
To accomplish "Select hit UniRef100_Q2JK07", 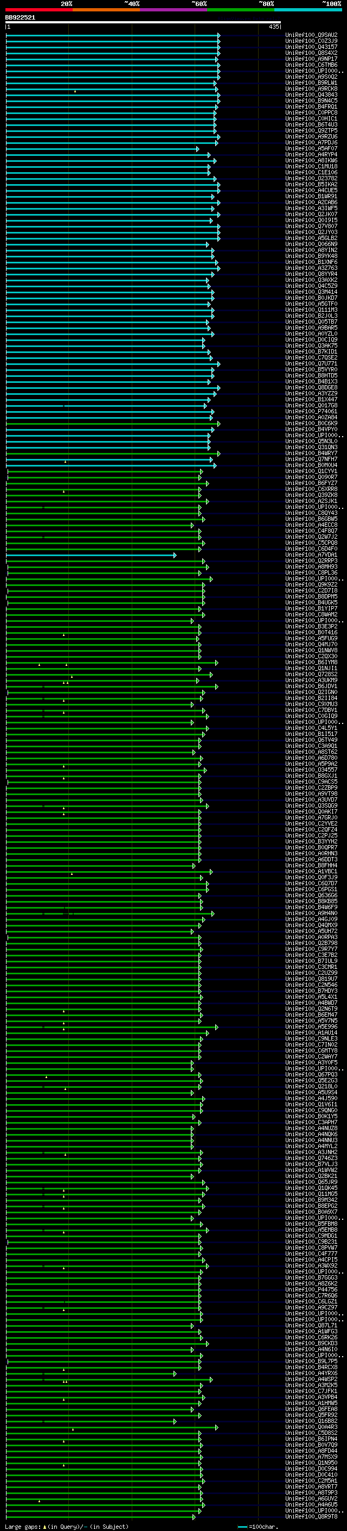I will 311,215.
